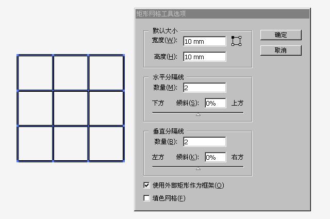Click the 垂直分隔线 skew slider handle
Viewport: 330px width, 219px height.
(198, 169)
